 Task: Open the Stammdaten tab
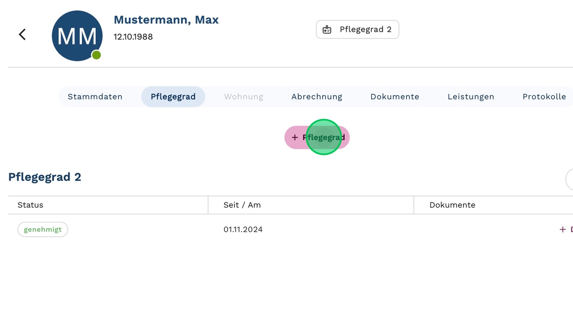(95, 97)
